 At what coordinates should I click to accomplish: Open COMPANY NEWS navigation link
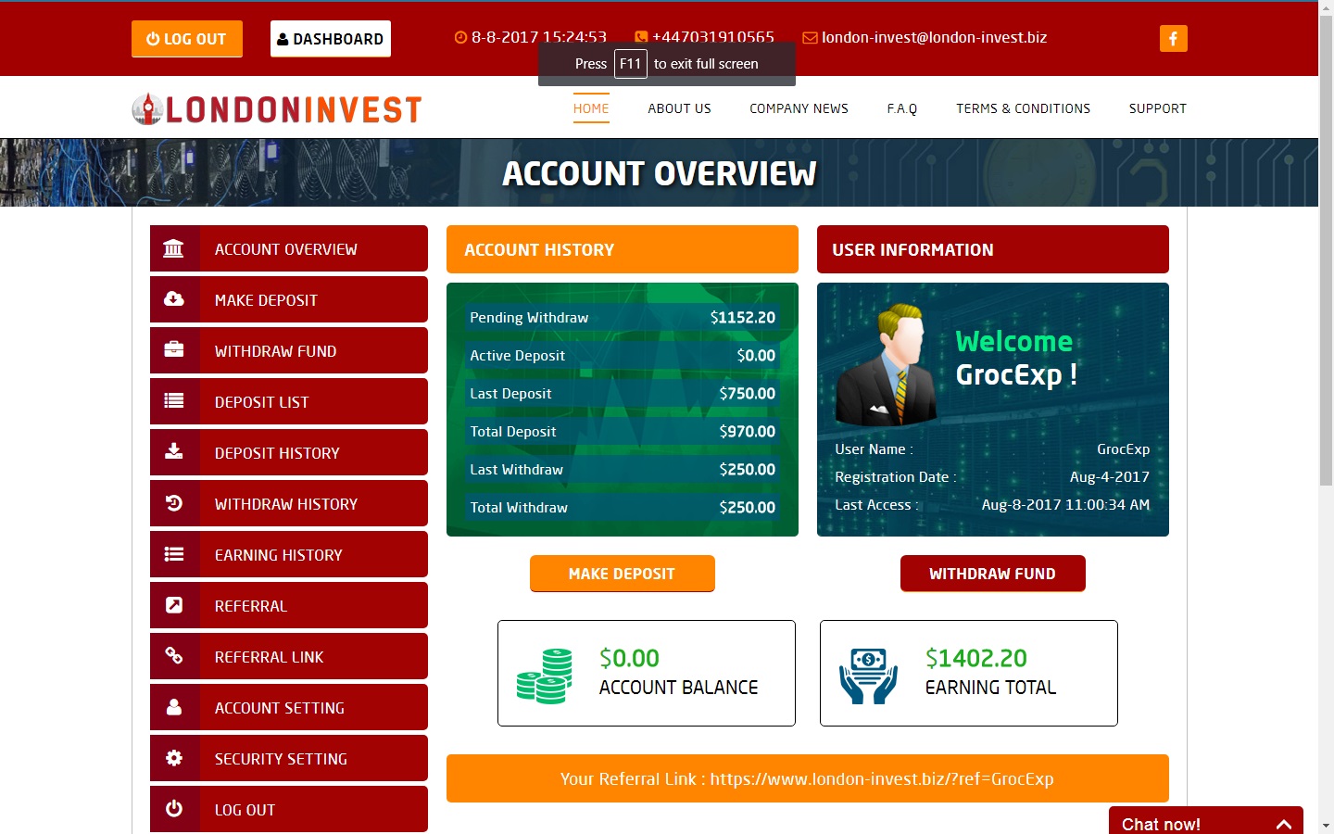click(x=799, y=108)
